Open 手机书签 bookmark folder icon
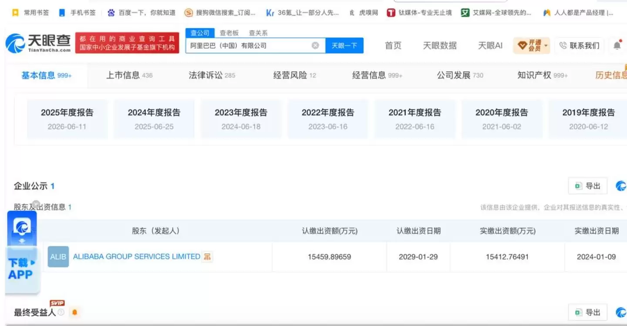Screen dimensions: 627x326 pos(62,13)
